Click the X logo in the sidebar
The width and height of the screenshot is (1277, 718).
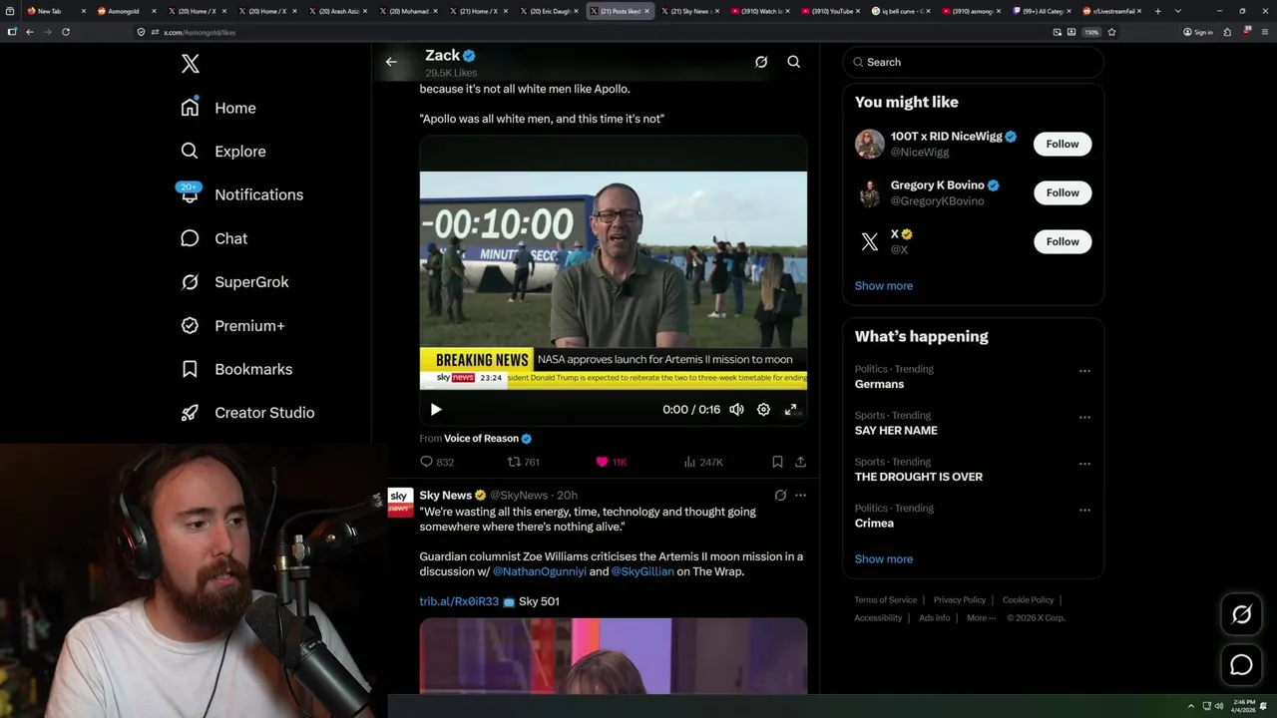191,64
